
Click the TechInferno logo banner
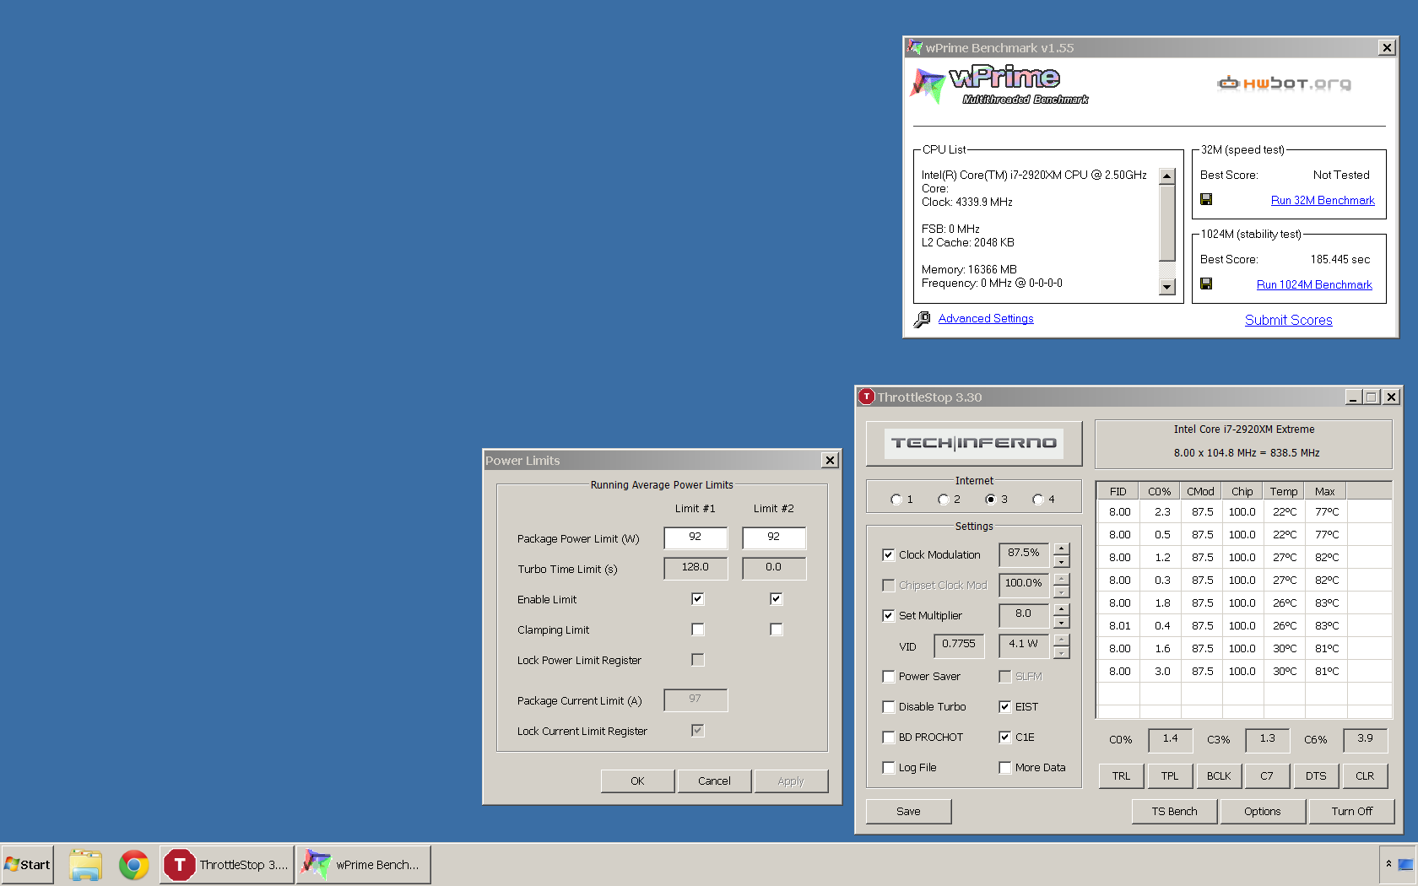point(974,443)
